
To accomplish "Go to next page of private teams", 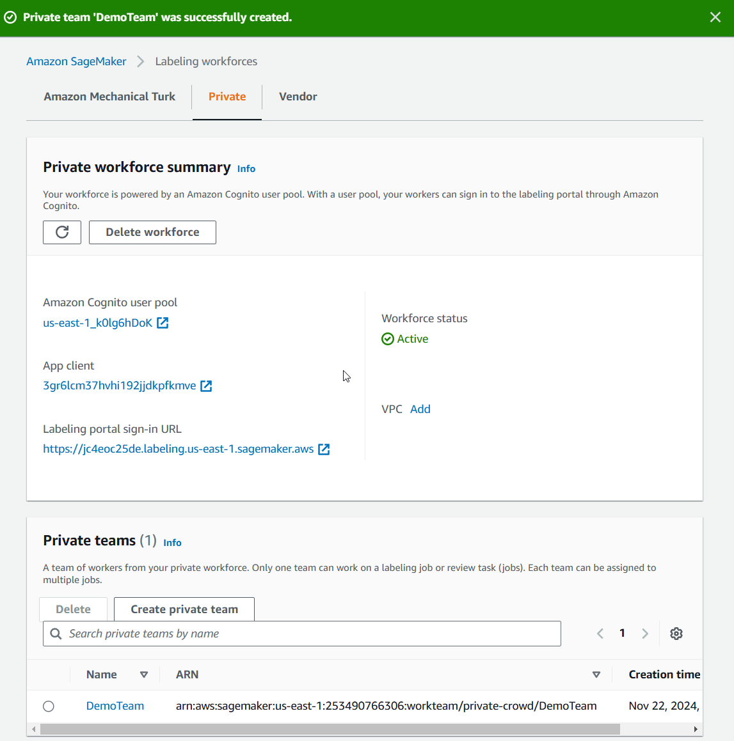I will click(x=644, y=633).
